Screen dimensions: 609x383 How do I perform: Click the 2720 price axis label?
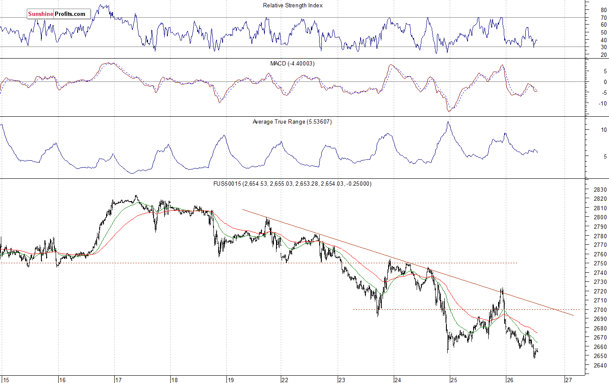(x=600, y=292)
